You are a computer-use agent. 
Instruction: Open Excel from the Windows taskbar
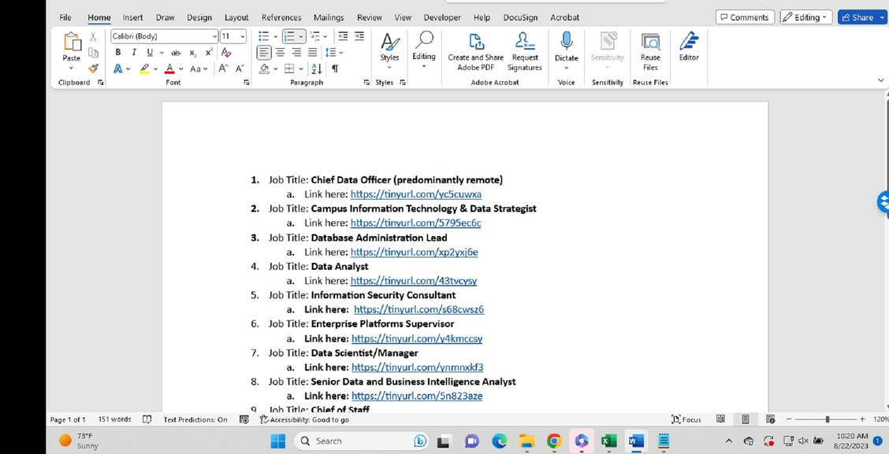[x=608, y=441]
